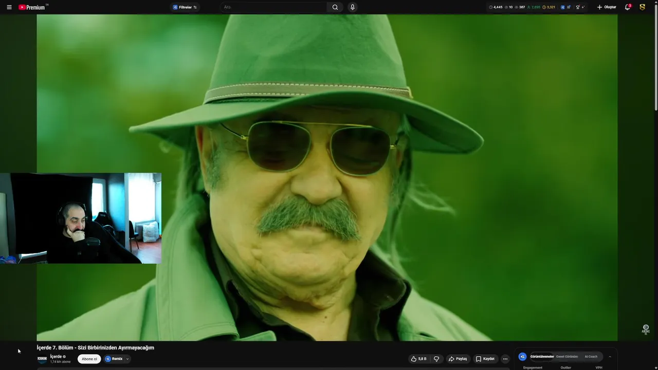658x370 pixels.
Task: Click the video player area
Action: pos(327,177)
